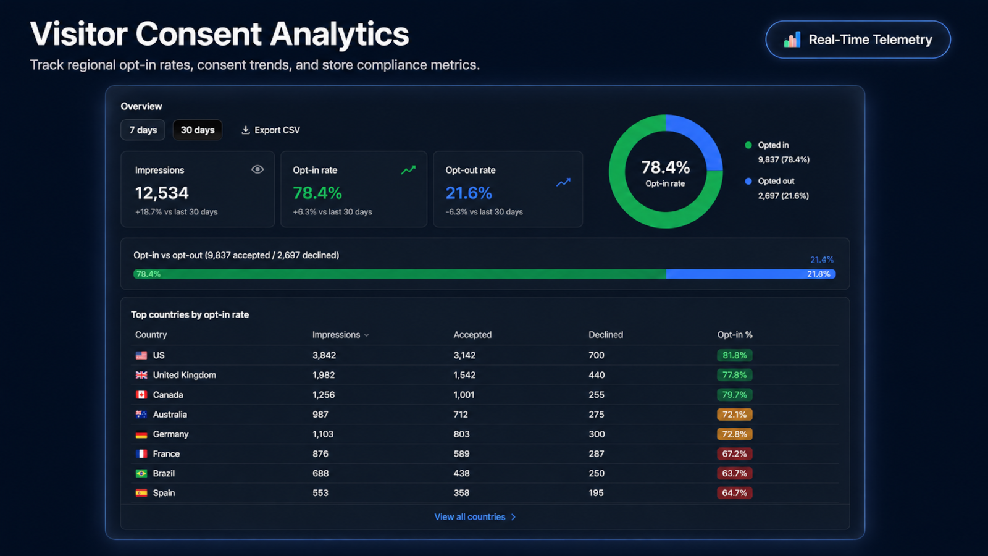Click the United Kingdom flag icon

[141, 375]
